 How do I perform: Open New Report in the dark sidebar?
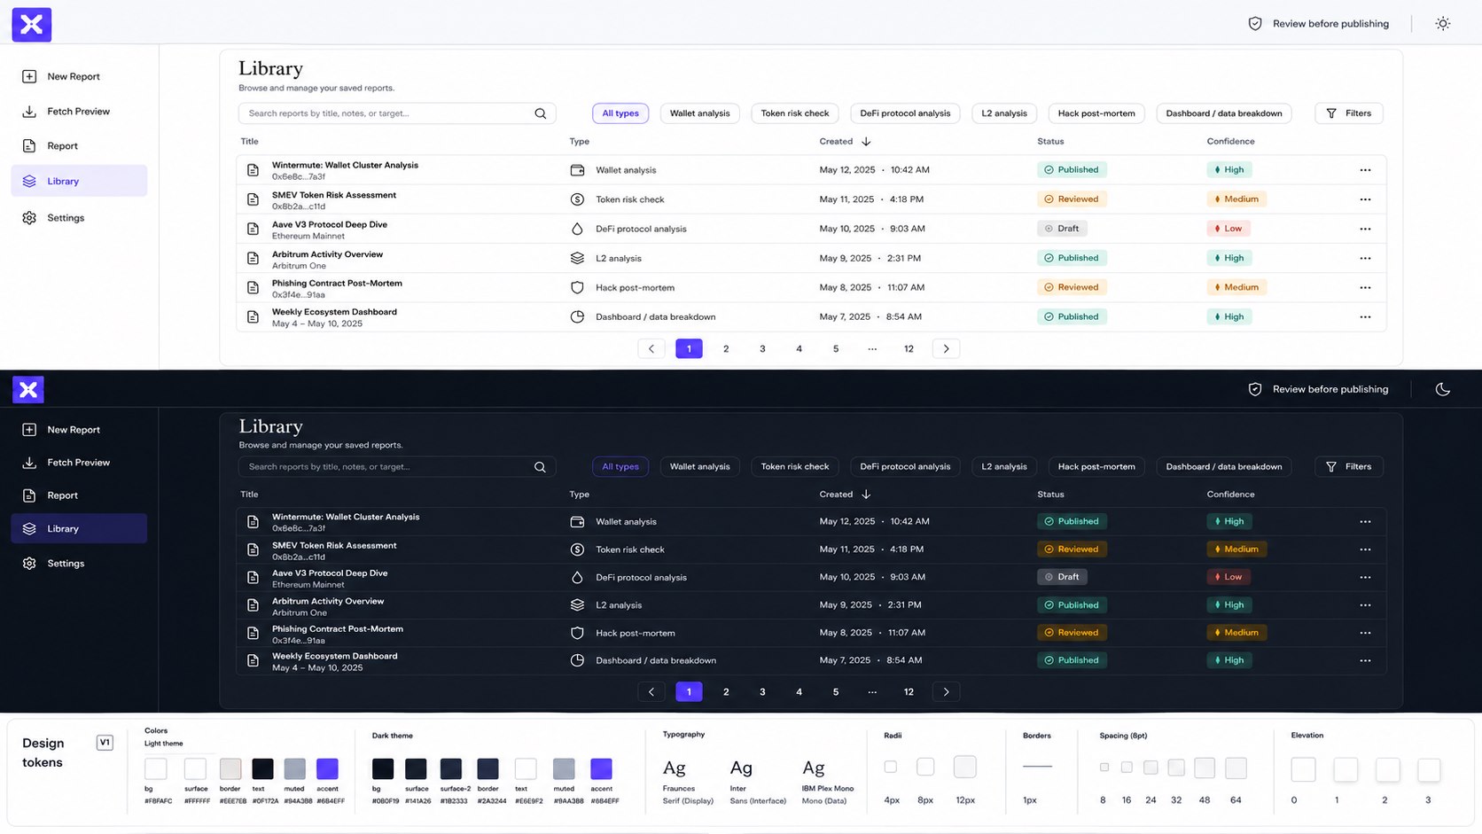tap(79, 430)
